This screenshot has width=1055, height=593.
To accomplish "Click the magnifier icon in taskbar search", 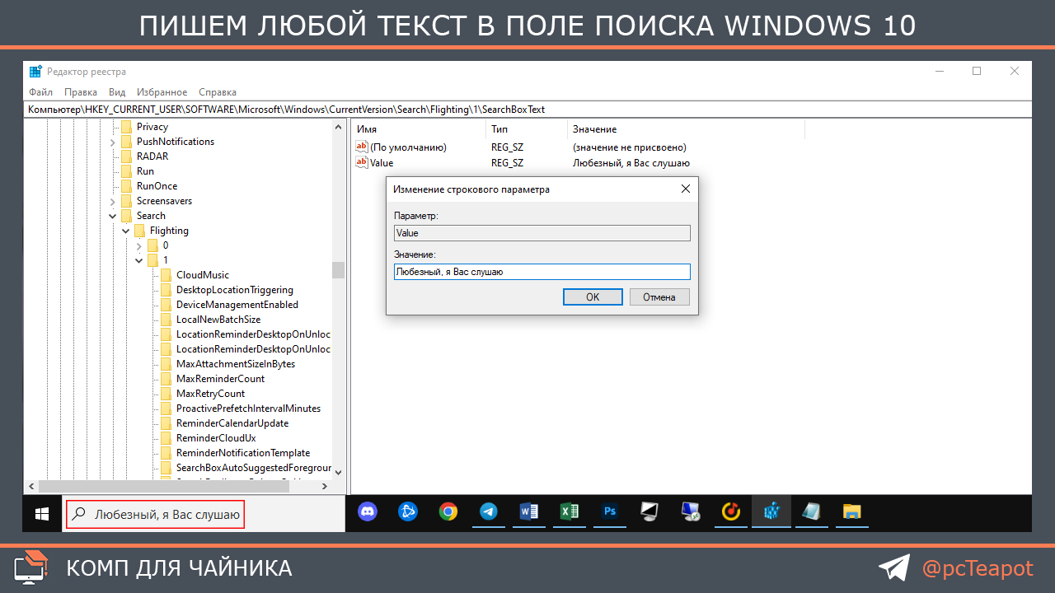I will 79,515.
